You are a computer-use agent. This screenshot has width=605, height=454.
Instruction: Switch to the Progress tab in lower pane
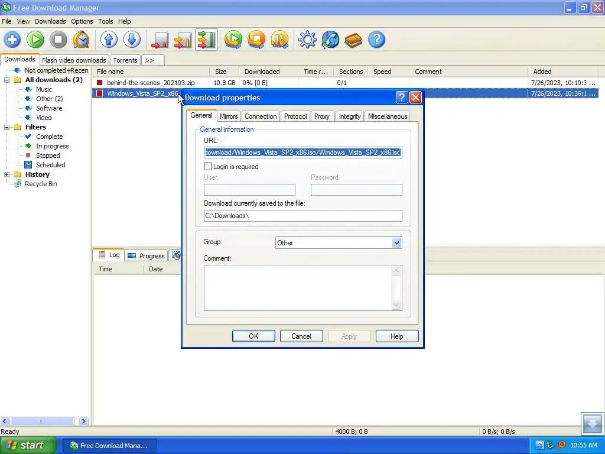click(x=147, y=255)
